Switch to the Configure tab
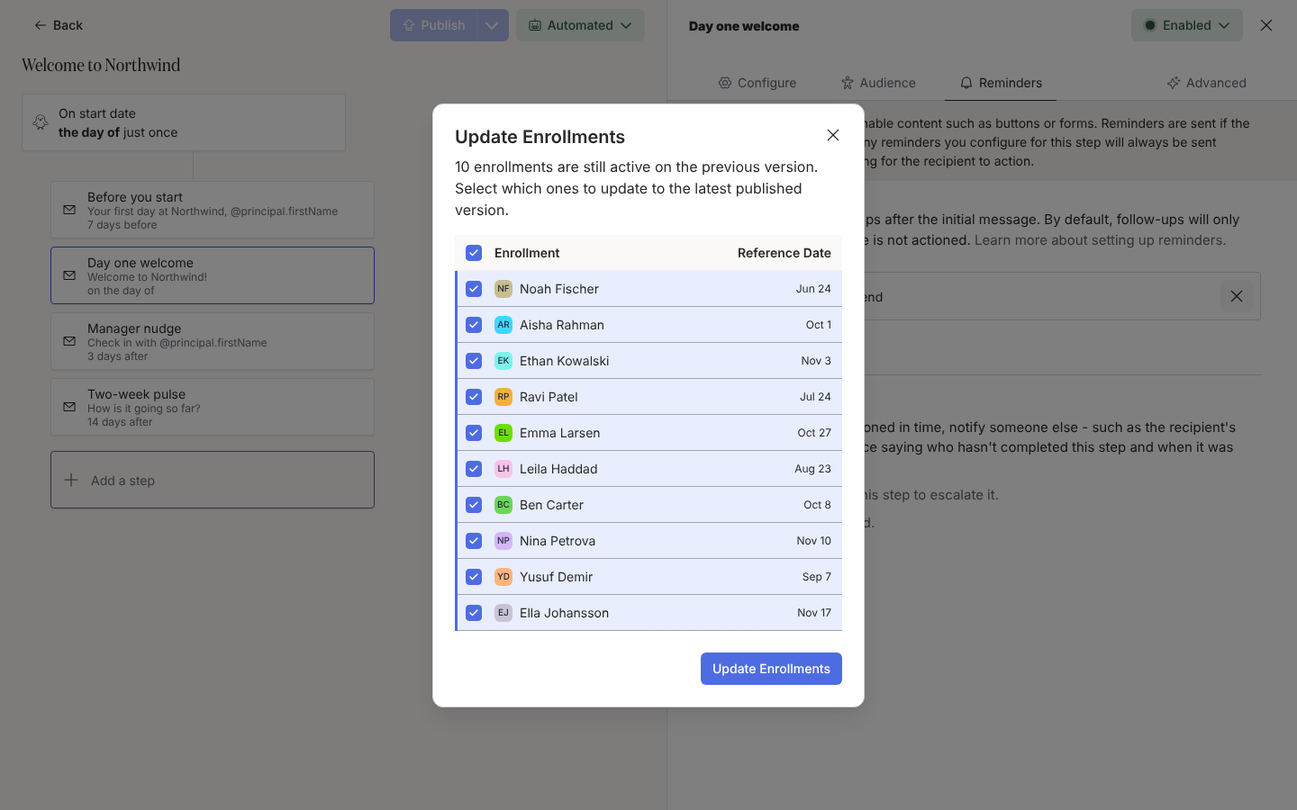This screenshot has width=1297, height=810. tap(757, 83)
